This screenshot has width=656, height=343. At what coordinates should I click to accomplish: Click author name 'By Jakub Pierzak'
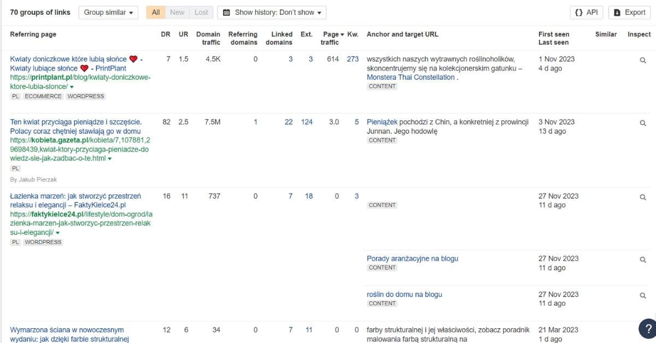click(33, 179)
